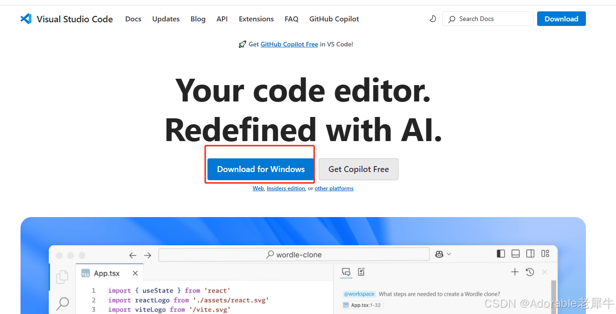This screenshot has height=314, width=616.
Task: Click Get Copilot Free button
Action: tap(358, 169)
